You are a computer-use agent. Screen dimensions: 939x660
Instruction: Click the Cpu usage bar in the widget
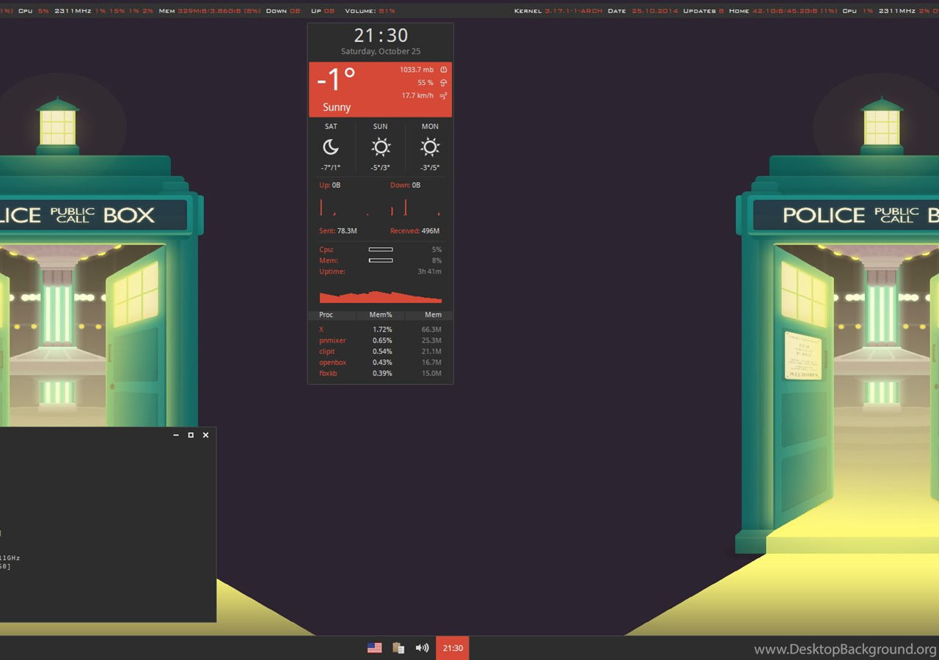(380, 249)
